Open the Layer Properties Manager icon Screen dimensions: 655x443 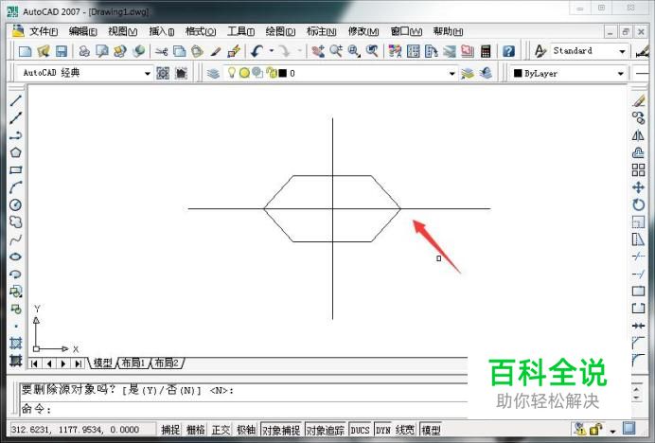214,74
